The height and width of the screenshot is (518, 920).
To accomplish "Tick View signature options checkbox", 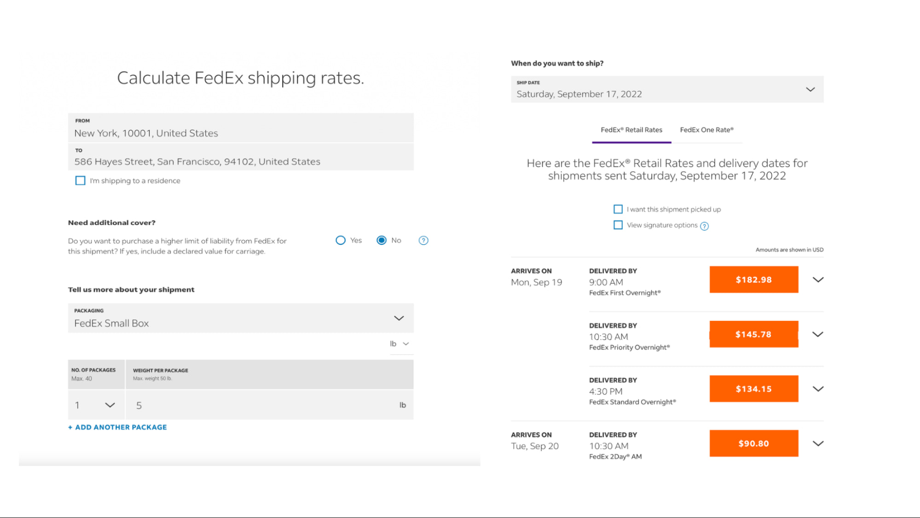I will (x=618, y=225).
